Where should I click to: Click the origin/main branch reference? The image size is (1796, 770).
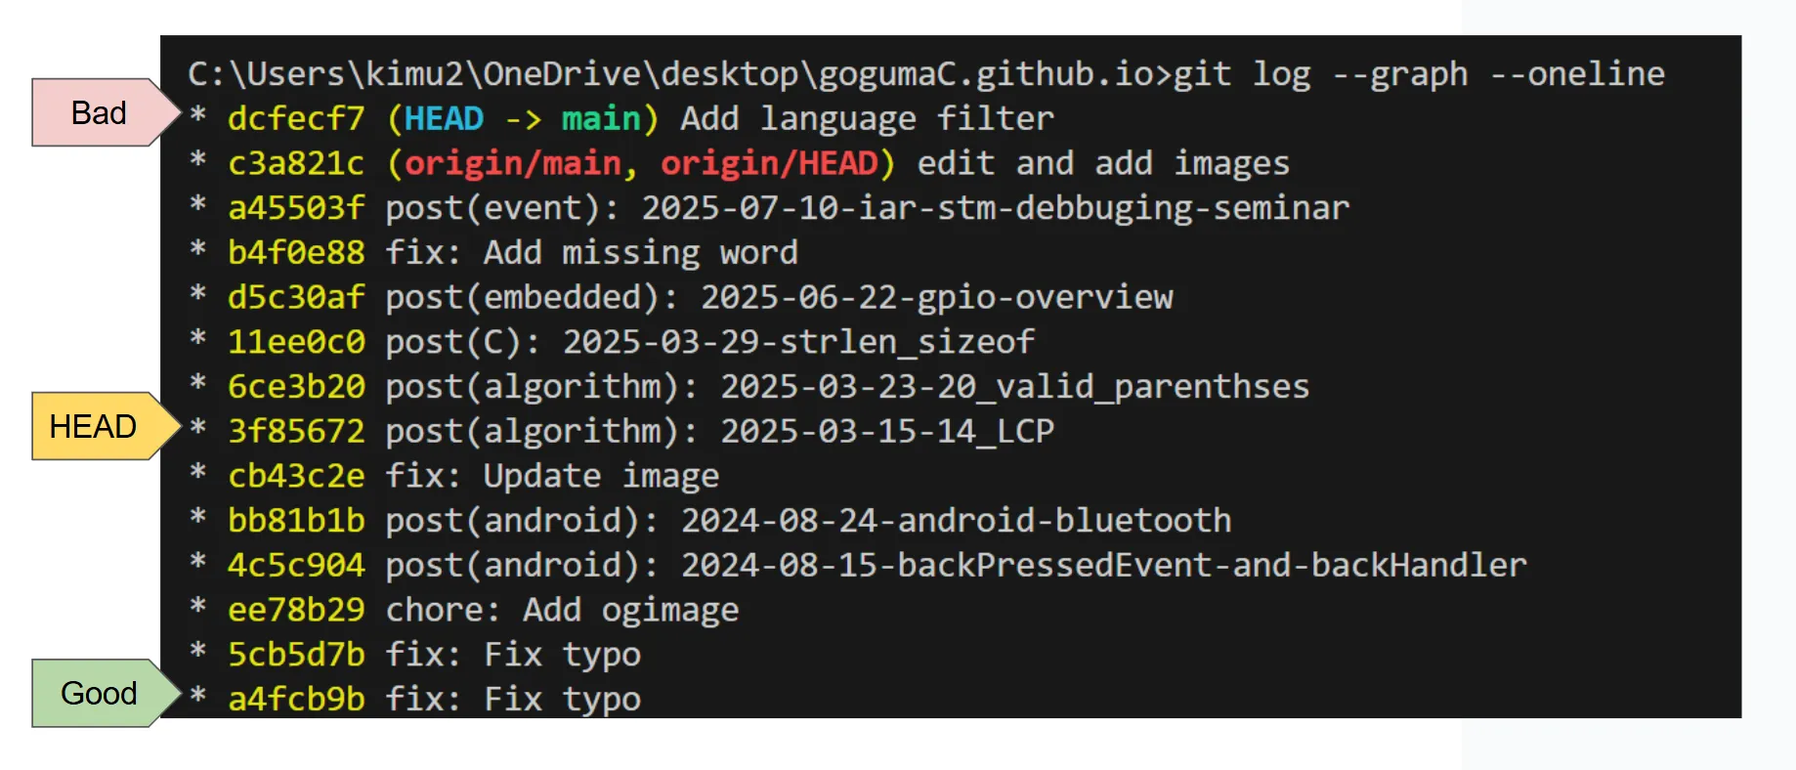pos(513,163)
